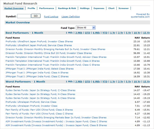Select 5 Yr period for Worst Performers
This screenshot has height=129, width=154.
pyautogui.click(x=128, y=81)
